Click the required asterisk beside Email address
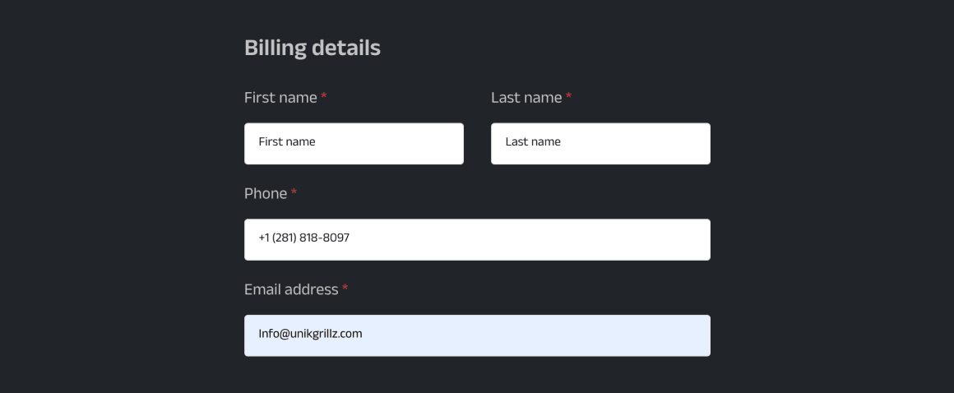 point(345,288)
